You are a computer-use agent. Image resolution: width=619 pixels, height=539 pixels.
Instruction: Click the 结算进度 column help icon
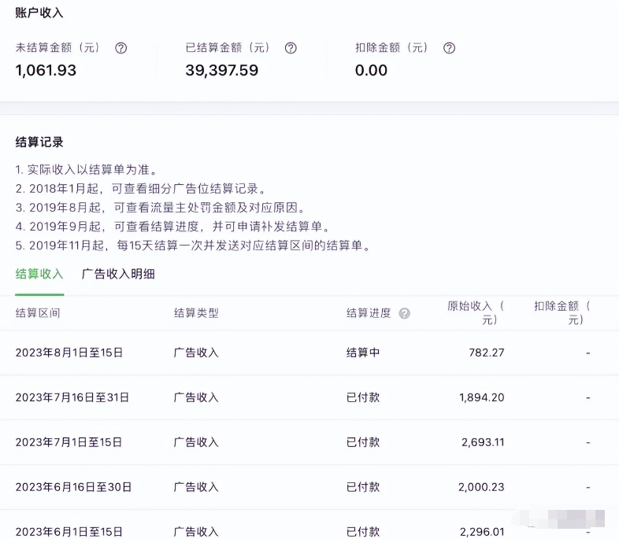tap(404, 313)
